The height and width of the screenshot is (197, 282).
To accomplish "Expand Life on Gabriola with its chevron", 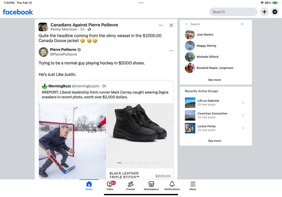I will point(243,103).
